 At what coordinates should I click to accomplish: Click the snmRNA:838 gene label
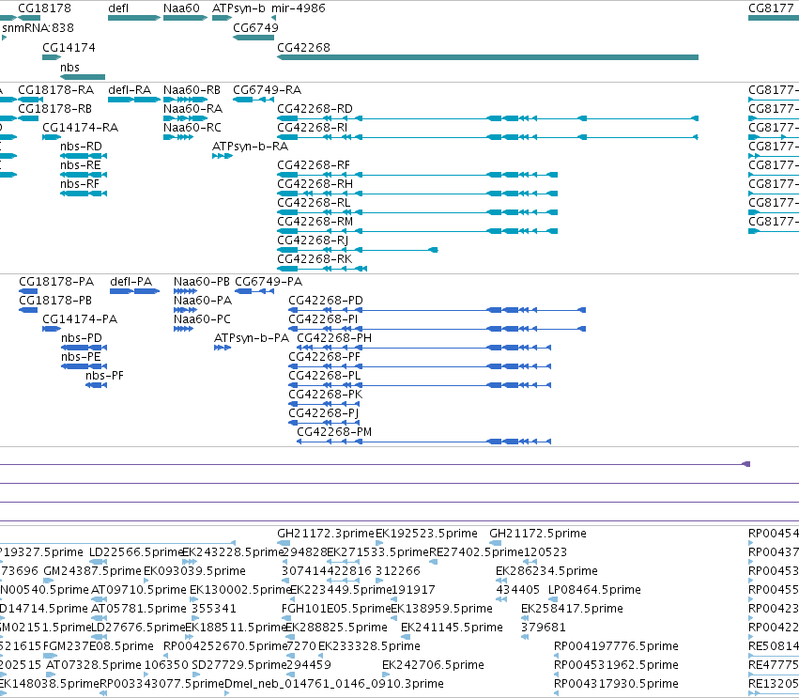[38, 27]
